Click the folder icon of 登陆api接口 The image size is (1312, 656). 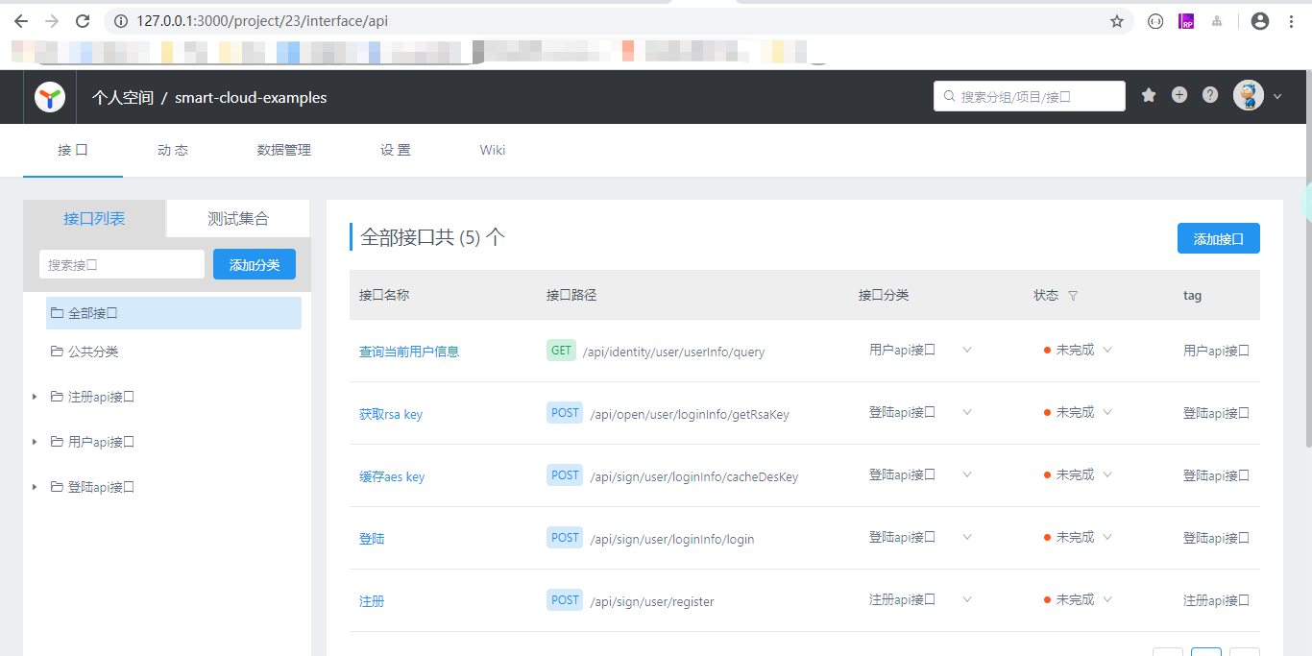click(57, 487)
